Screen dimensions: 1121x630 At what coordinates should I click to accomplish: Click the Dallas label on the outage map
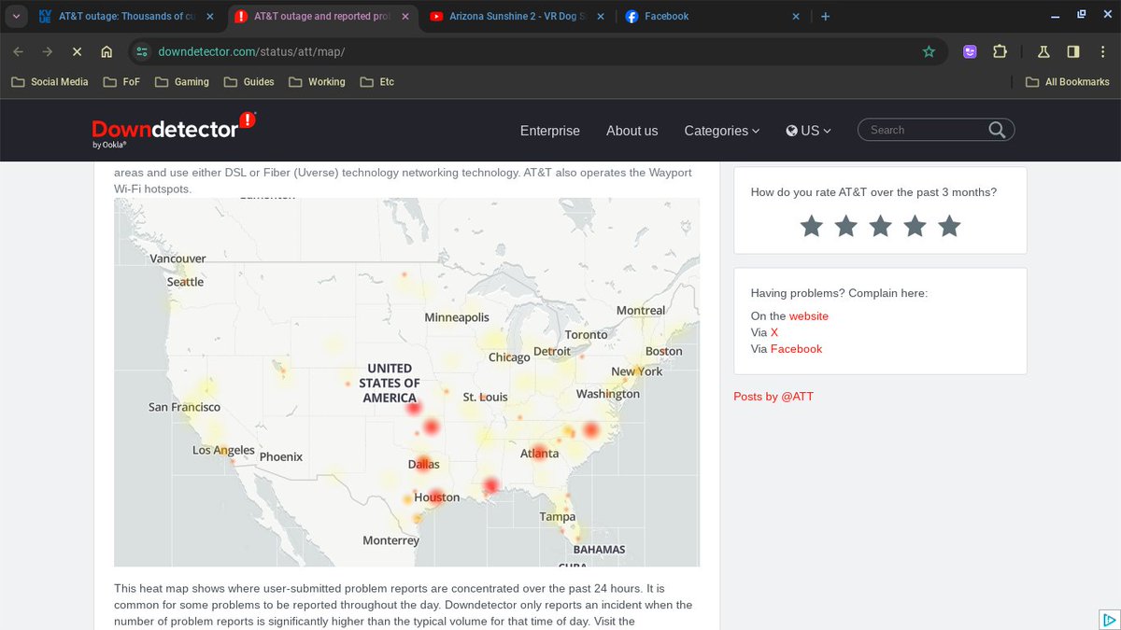pos(423,464)
